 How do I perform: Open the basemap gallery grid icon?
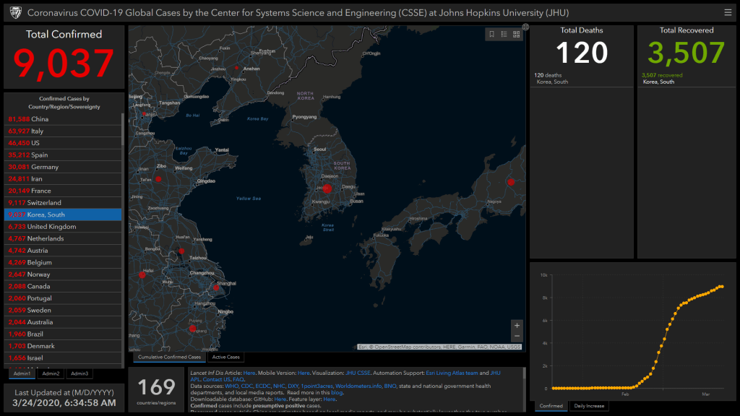516,35
